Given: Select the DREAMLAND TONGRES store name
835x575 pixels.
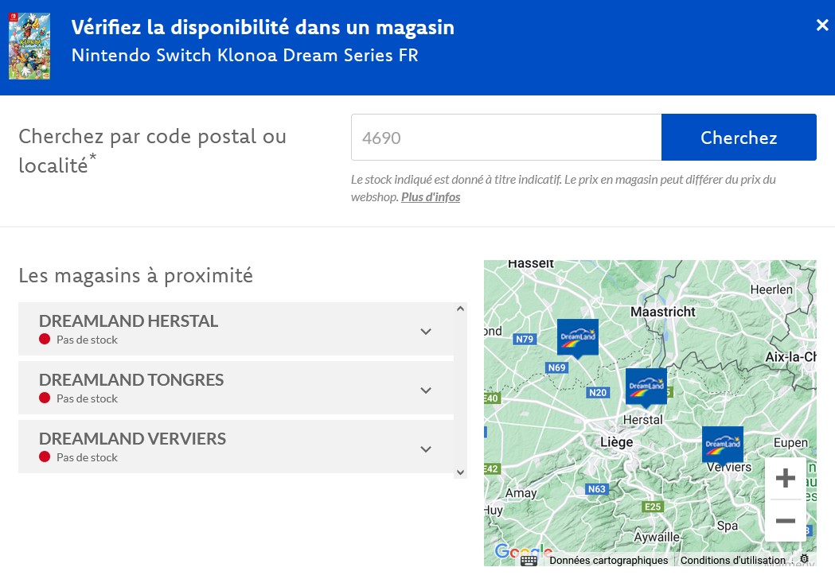Looking at the screenshot, I should click(131, 380).
